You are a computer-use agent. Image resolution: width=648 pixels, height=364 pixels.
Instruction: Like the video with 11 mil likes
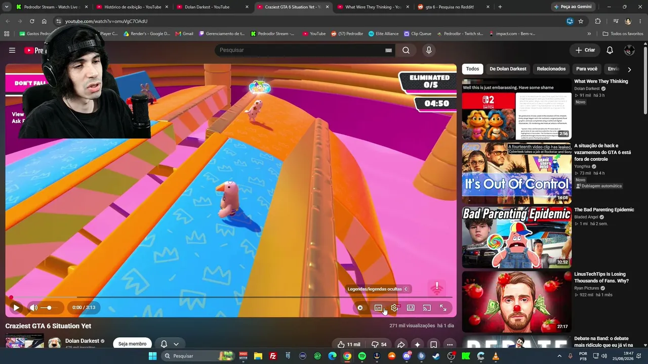pos(349,344)
